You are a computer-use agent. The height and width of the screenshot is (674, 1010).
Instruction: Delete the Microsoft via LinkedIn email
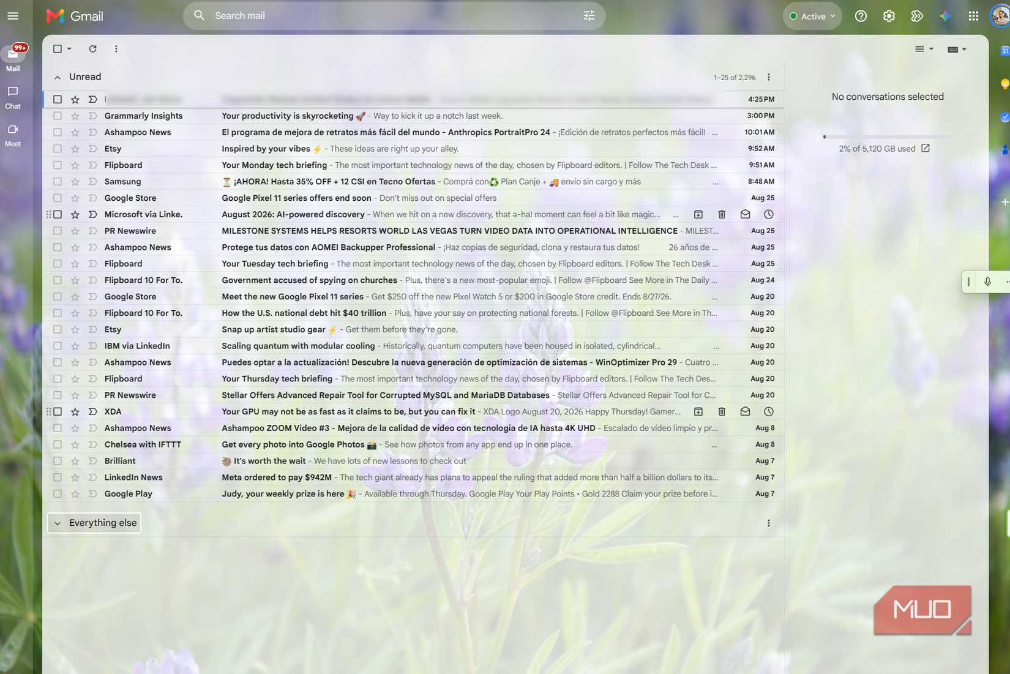pyautogui.click(x=722, y=215)
